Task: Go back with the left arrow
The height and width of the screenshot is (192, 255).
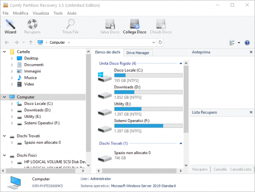Action: (x=7, y=42)
